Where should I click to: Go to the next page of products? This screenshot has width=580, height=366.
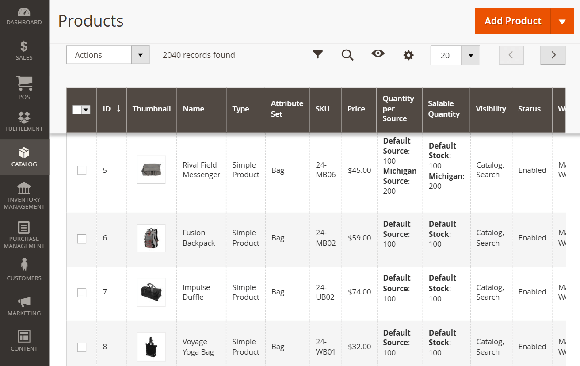pos(553,55)
